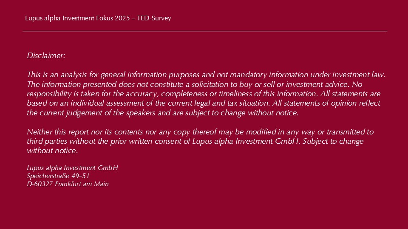Viewport: 408px width, 229px height.
Task: Click the final "without notice." line of the second paragraph
Action: (53, 151)
